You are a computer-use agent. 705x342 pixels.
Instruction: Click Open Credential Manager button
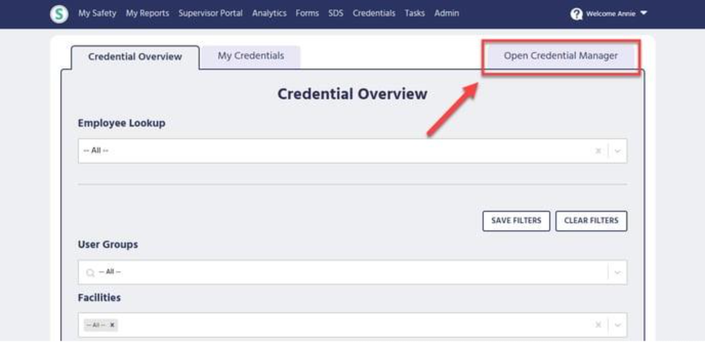coord(561,56)
